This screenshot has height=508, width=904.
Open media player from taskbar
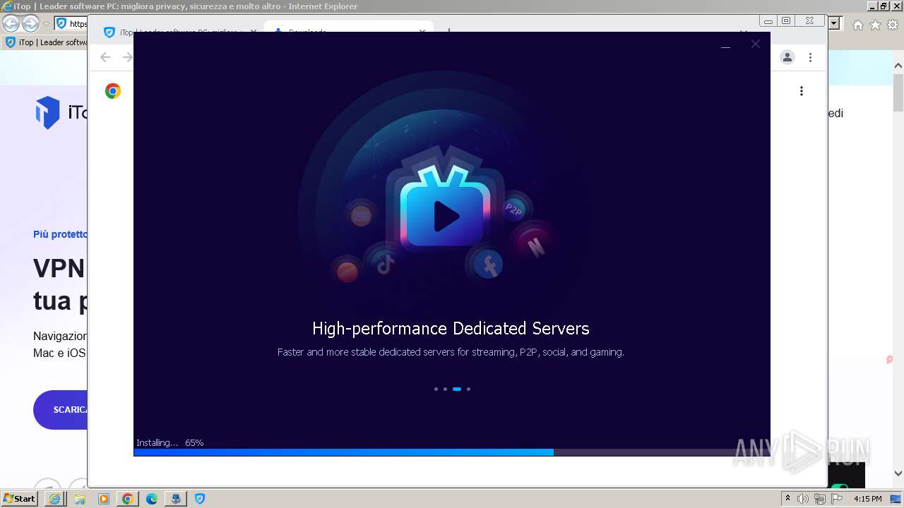click(103, 499)
